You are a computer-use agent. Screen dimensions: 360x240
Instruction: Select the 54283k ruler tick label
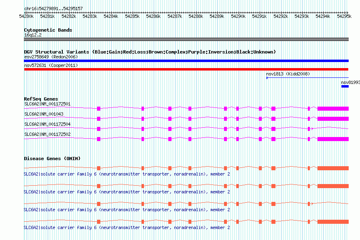(x=90, y=16)
